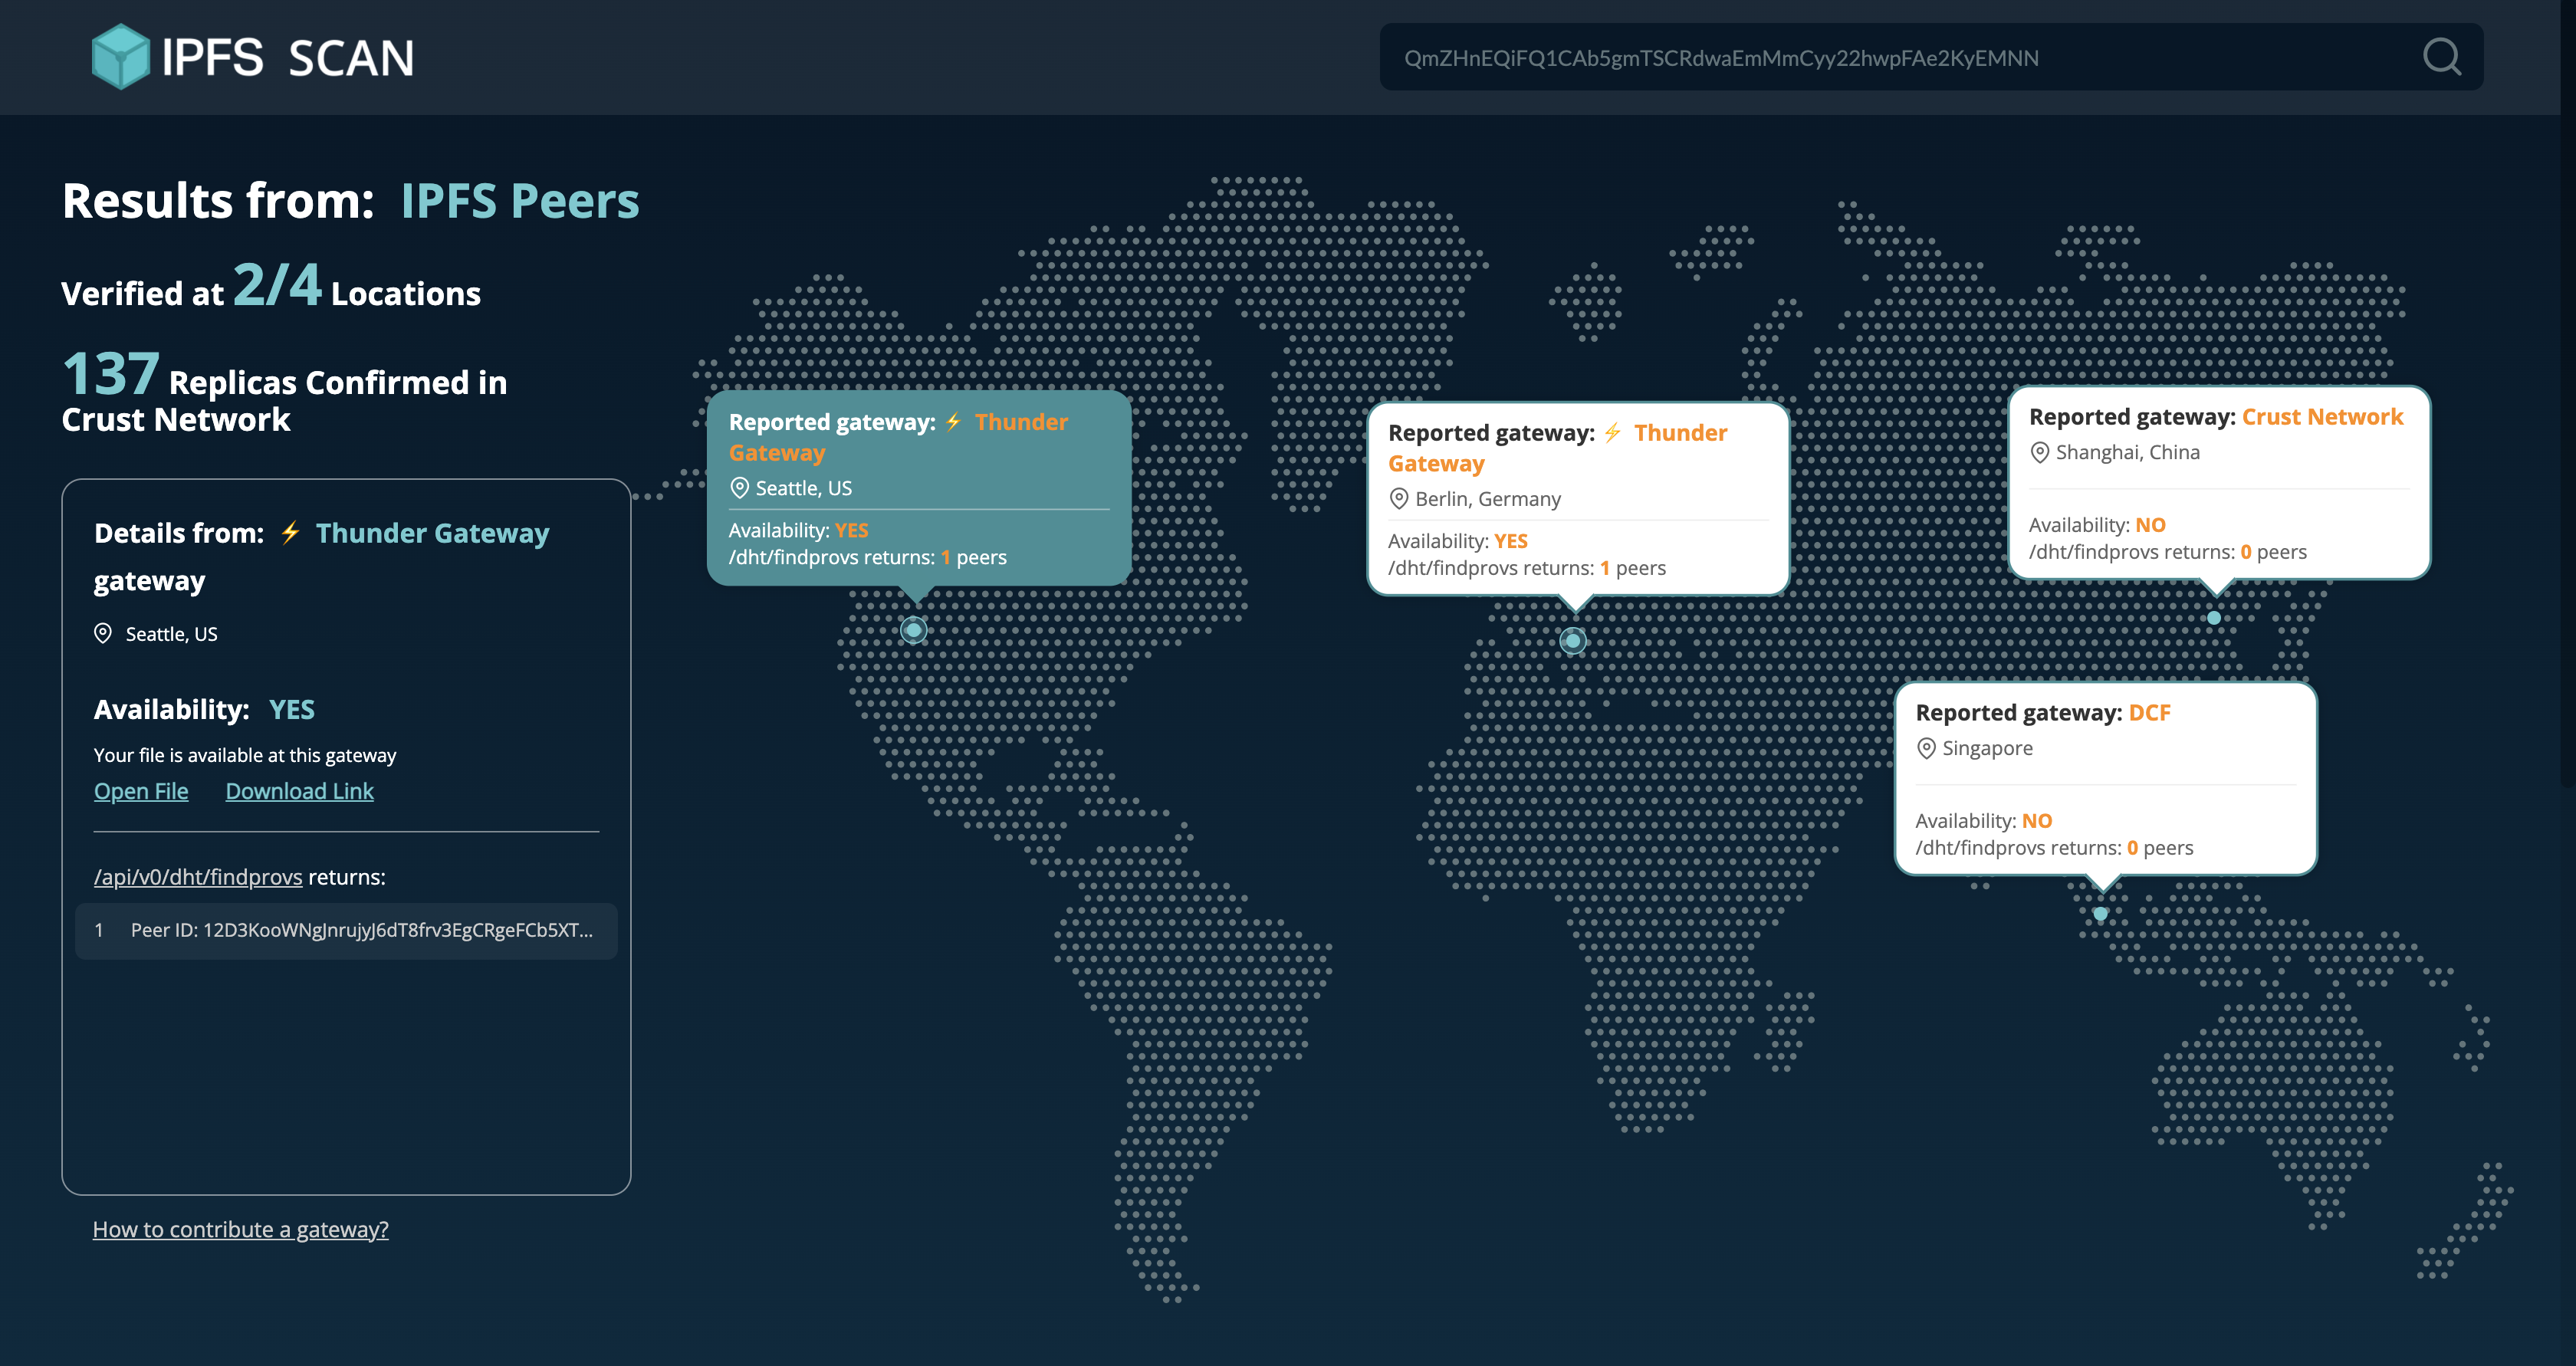Viewport: 2576px width, 1366px height.
Task: Click the Singapore map marker dot
Action: (x=2100, y=914)
